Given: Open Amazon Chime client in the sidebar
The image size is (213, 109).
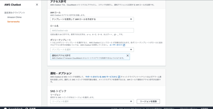Looking at the screenshot, I should (14, 17).
